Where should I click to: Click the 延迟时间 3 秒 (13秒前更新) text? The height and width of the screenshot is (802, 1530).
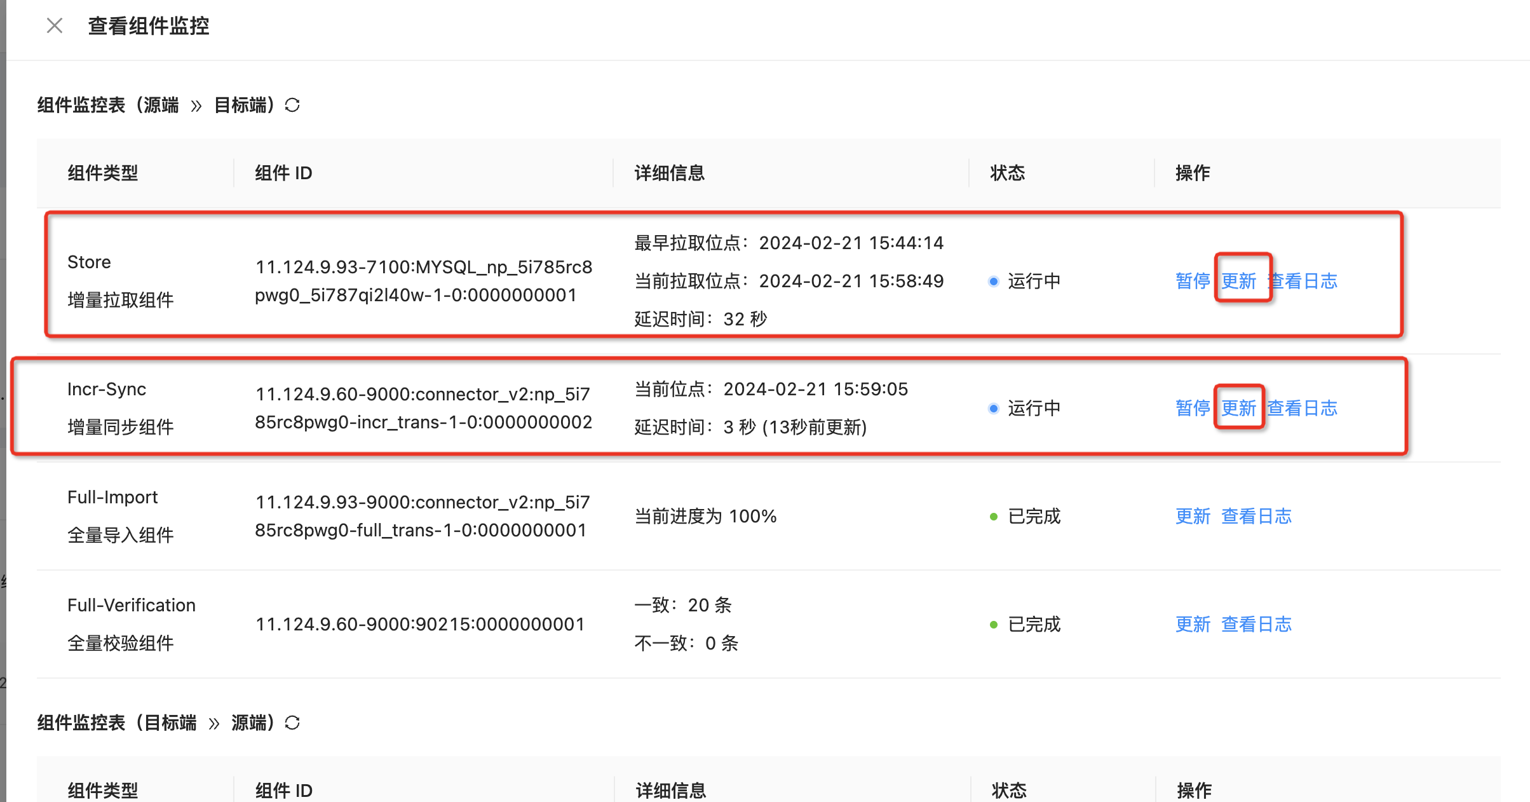pyautogui.click(x=751, y=427)
